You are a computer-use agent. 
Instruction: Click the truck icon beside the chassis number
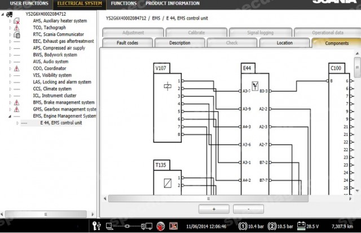point(10,15)
